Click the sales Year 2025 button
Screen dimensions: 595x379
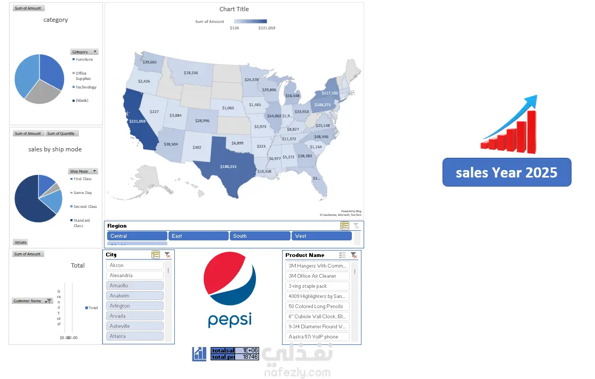pyautogui.click(x=506, y=172)
